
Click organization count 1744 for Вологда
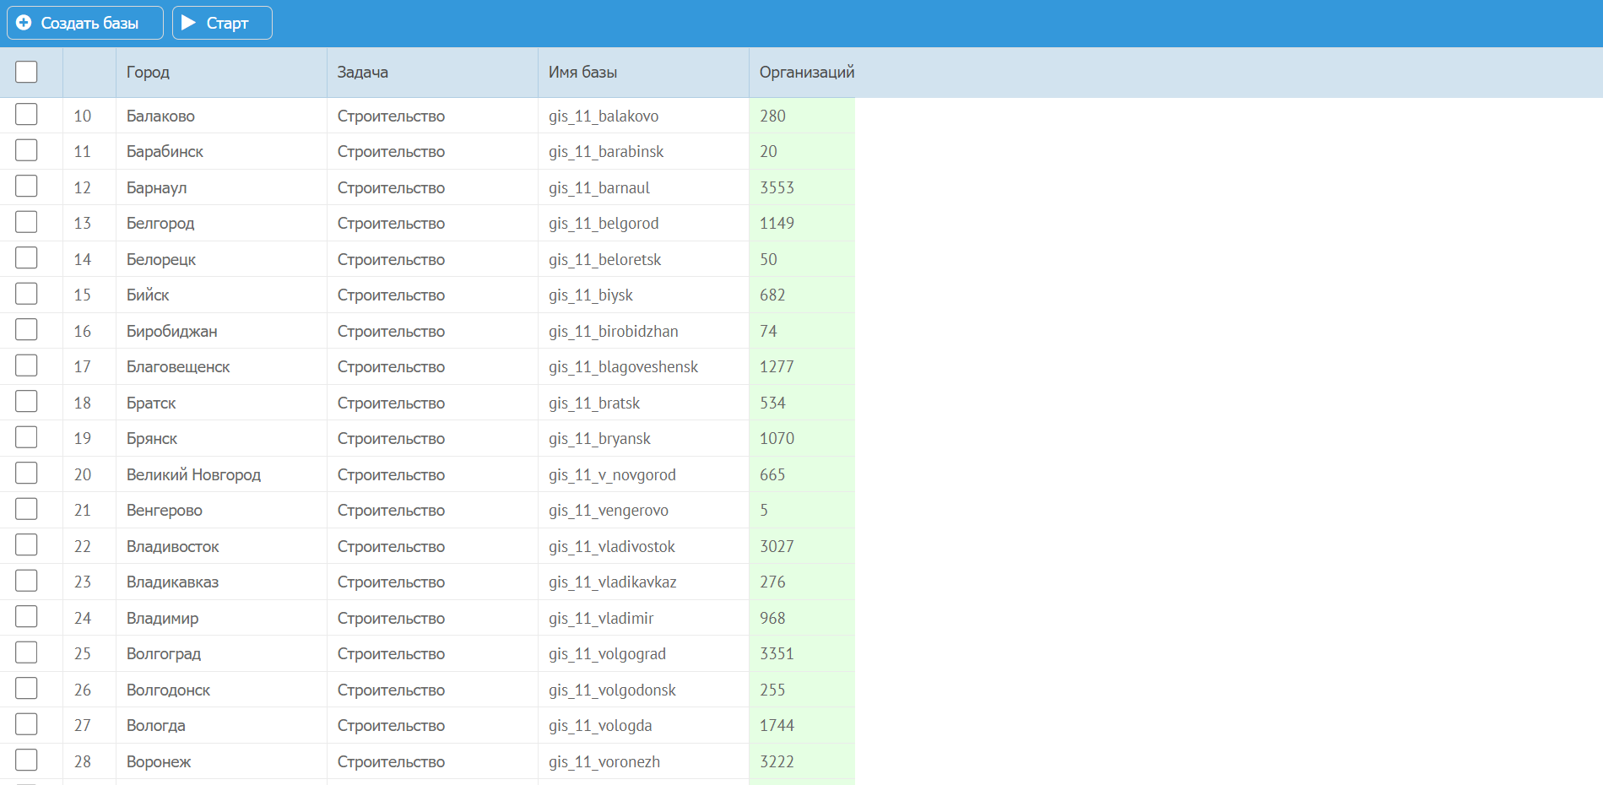[777, 726]
